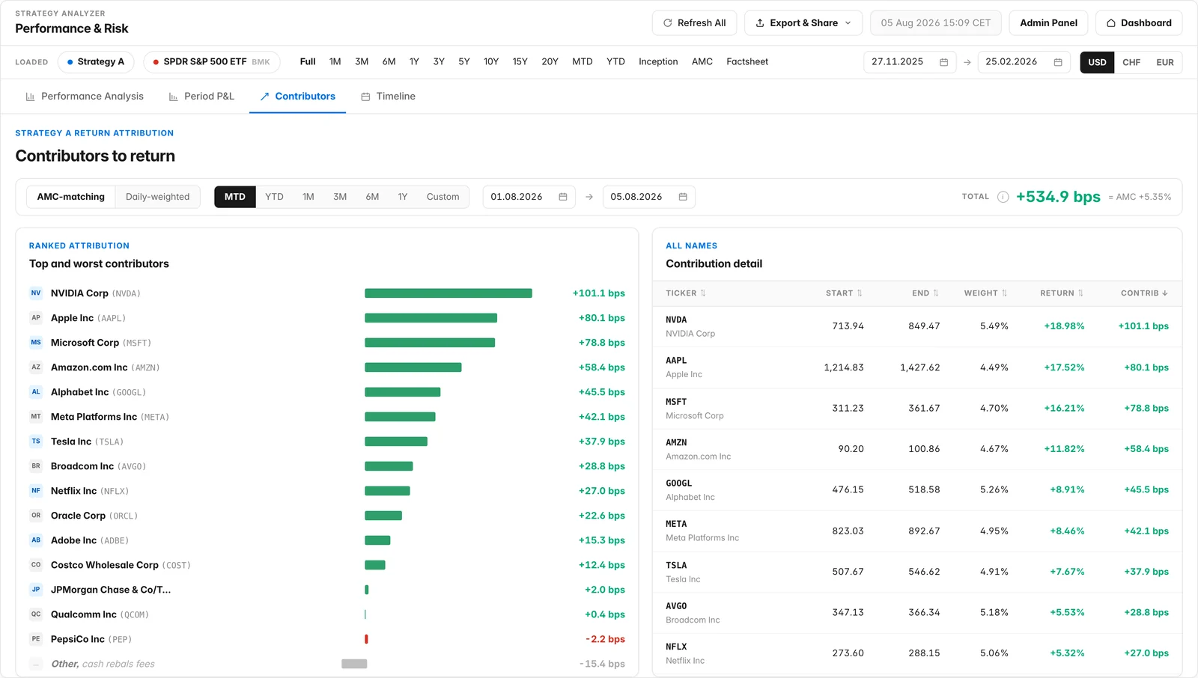Select the AMC period range
Viewport: 1198px width, 678px height.
[x=702, y=62]
